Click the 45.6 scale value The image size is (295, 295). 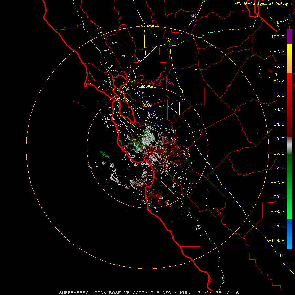[279, 95]
